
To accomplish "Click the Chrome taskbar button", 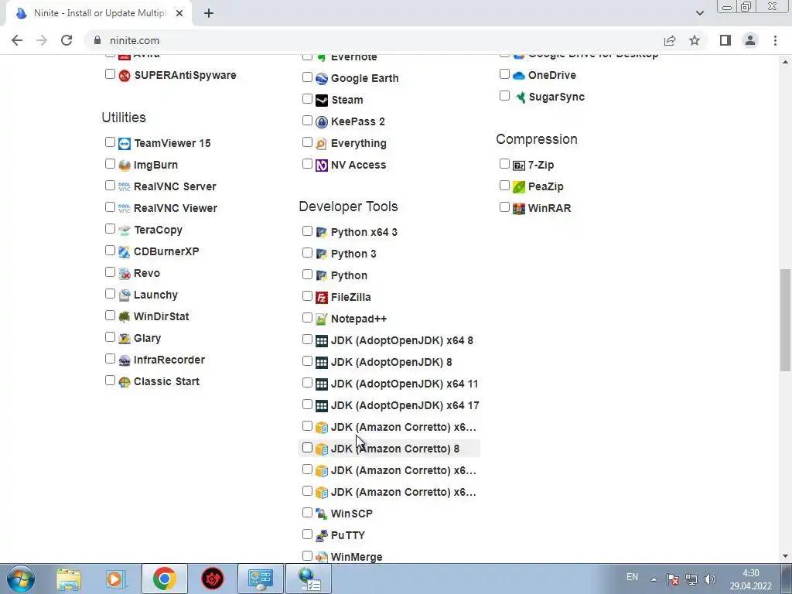I will coord(164,579).
